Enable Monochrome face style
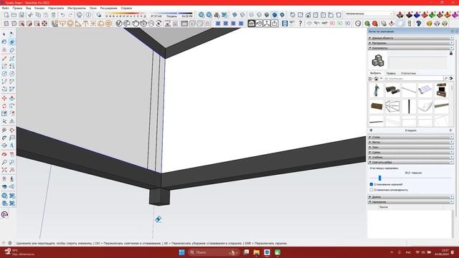This screenshot has width=459, height=258. point(282,15)
